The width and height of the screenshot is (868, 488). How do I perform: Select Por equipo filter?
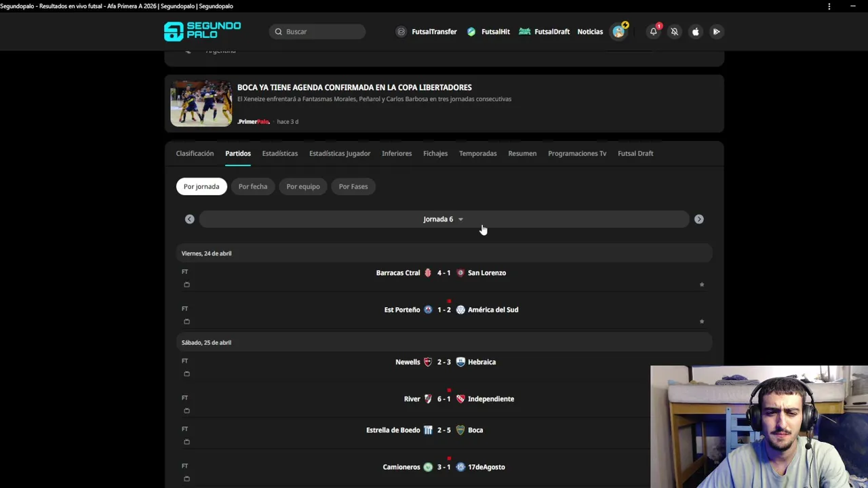pyautogui.click(x=303, y=186)
